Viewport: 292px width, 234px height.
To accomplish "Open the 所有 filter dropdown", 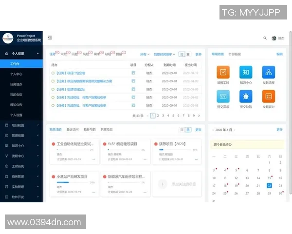I will (145, 55).
